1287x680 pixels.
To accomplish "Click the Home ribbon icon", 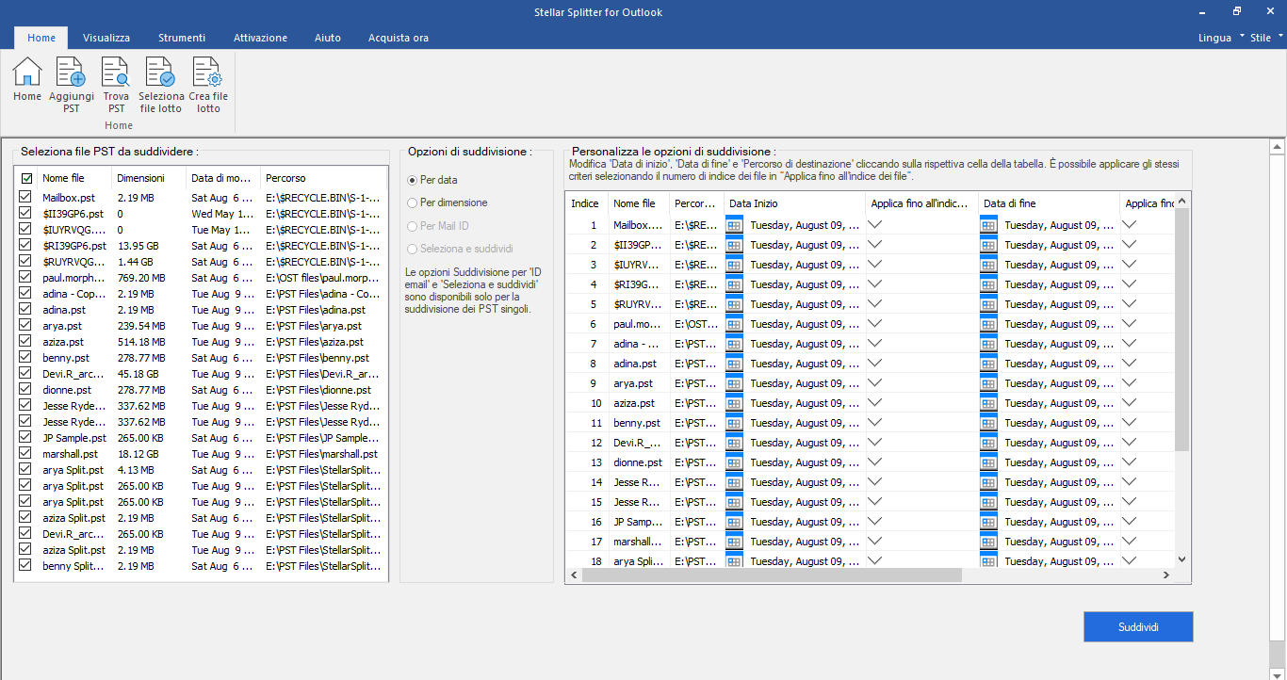I will tap(27, 79).
